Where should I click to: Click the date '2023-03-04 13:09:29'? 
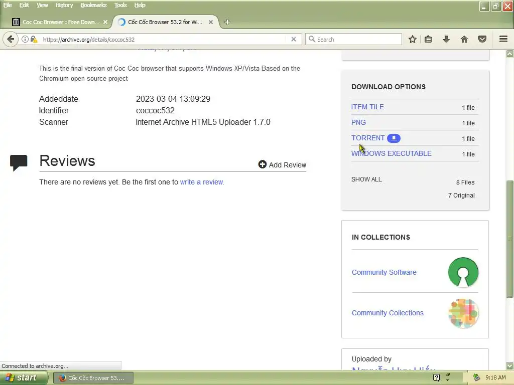173,99
